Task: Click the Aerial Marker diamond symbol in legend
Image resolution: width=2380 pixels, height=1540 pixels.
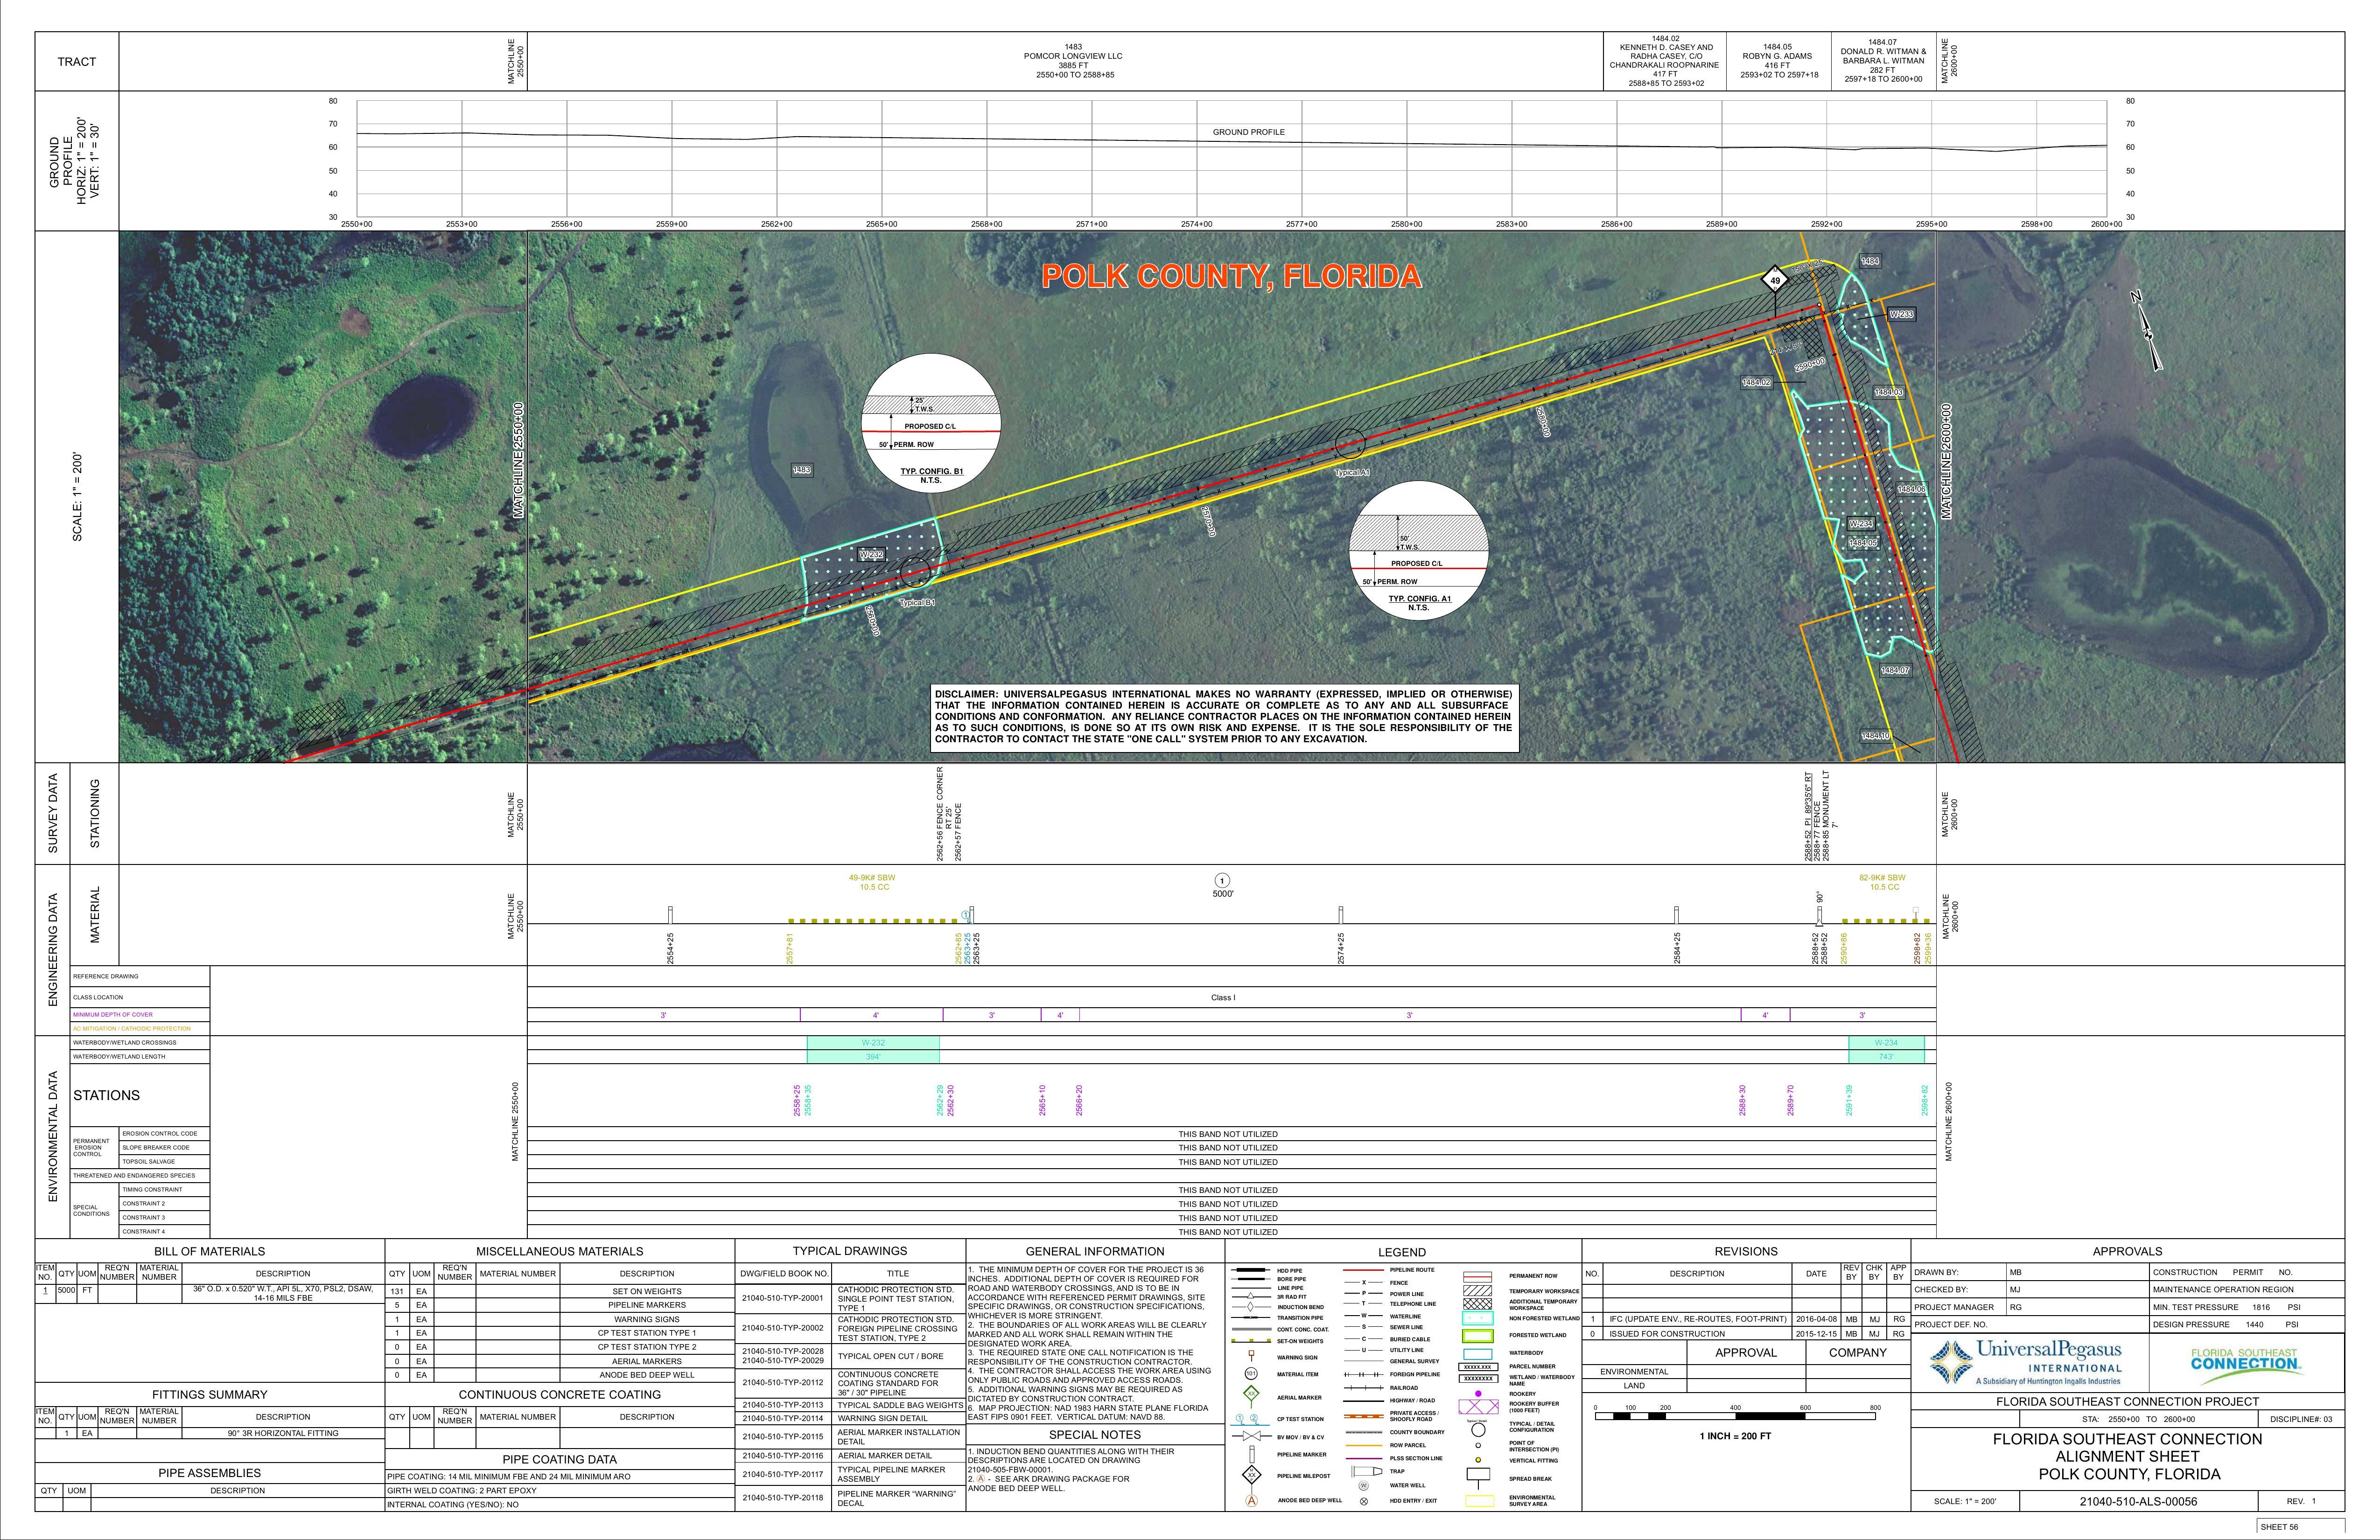Action: click(1251, 1394)
